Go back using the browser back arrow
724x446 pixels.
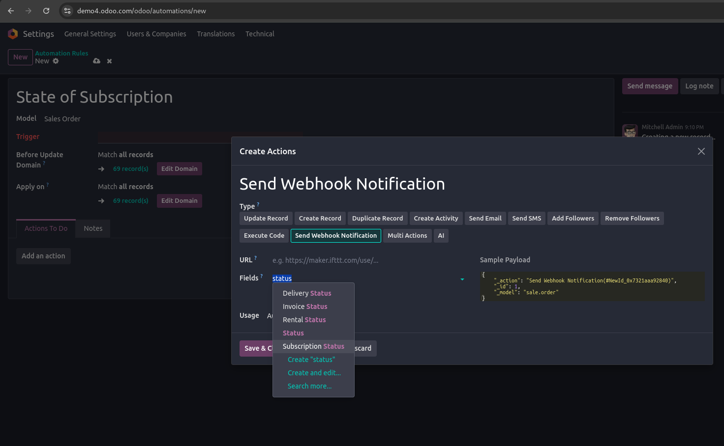(x=11, y=11)
